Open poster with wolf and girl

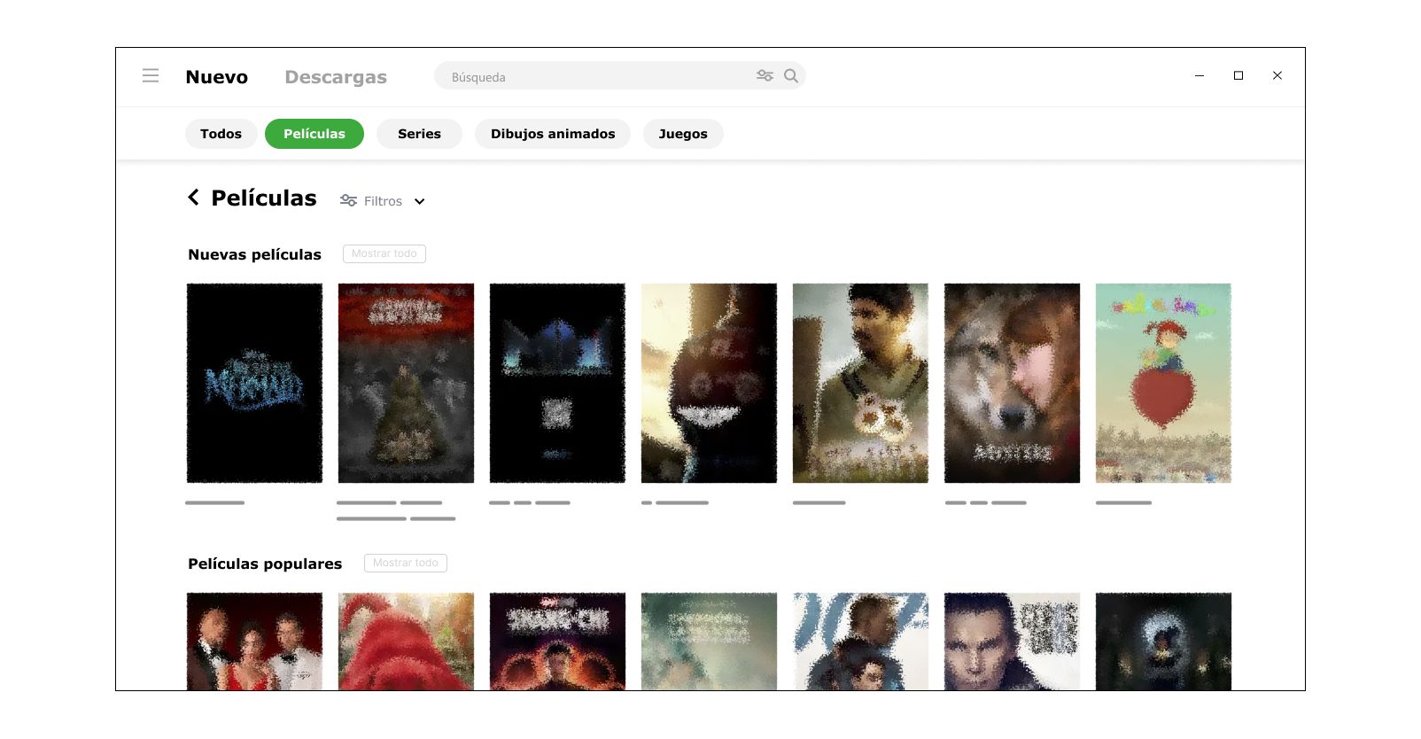(x=1012, y=383)
